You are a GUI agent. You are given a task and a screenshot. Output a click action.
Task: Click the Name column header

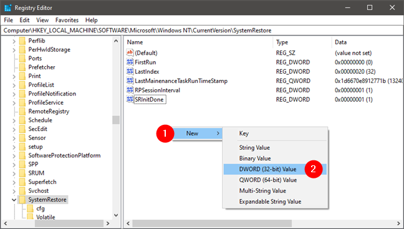click(x=199, y=42)
